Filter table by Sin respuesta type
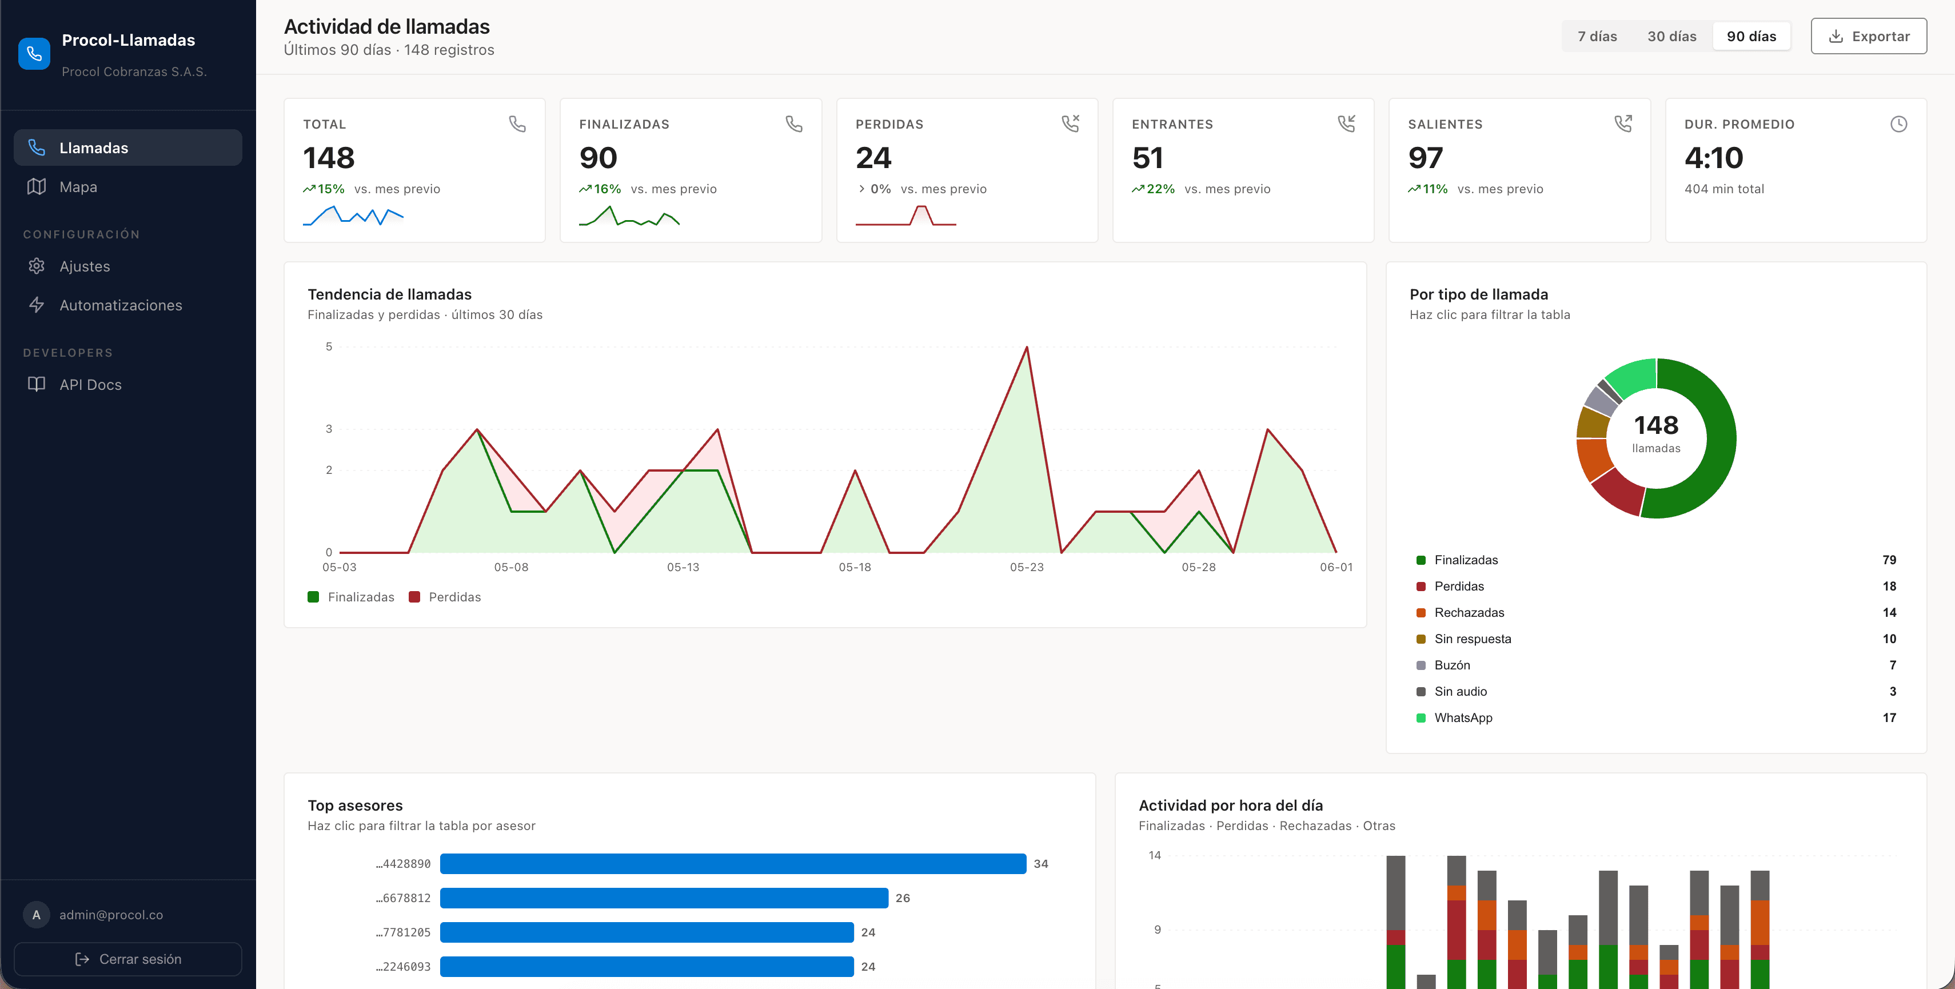Screen dimensions: 1955x989 [x=1656, y=639]
